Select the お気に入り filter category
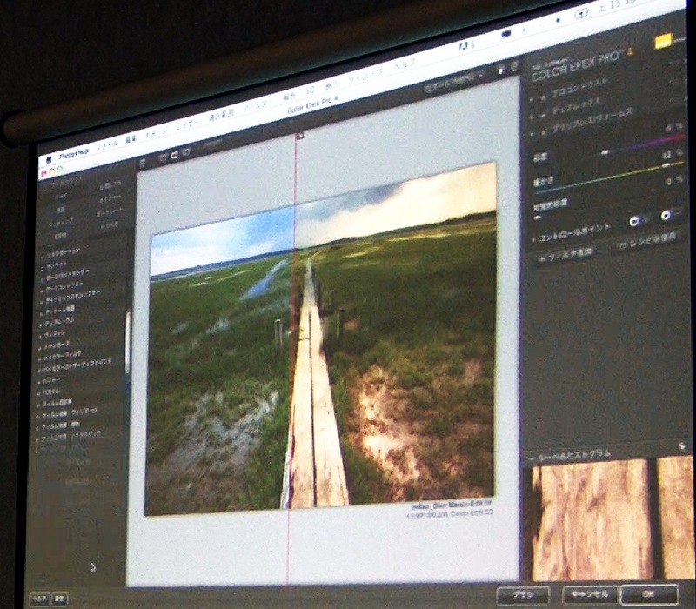The width and height of the screenshot is (696, 609). (x=110, y=184)
